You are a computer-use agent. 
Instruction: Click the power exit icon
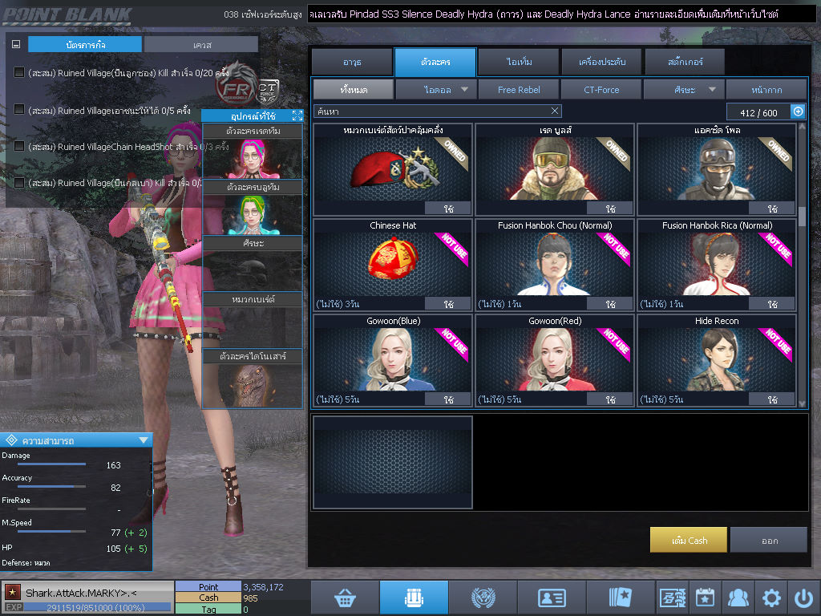point(803,597)
